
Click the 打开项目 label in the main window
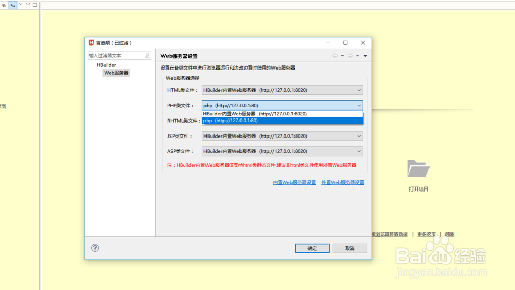[419, 189]
